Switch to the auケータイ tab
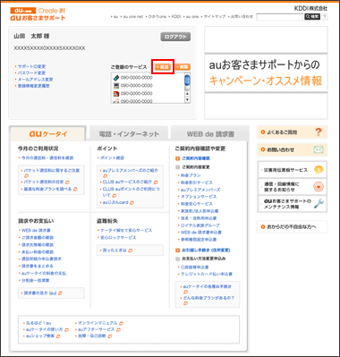Viewport: 340px width, 357px height. [x=48, y=134]
